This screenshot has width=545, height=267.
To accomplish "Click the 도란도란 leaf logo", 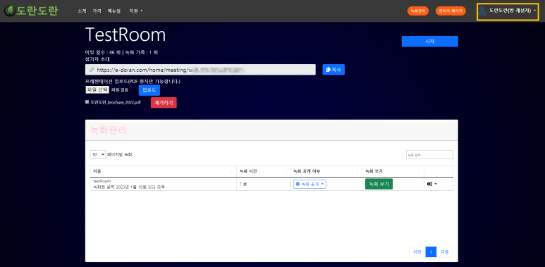I will tap(30, 11).
